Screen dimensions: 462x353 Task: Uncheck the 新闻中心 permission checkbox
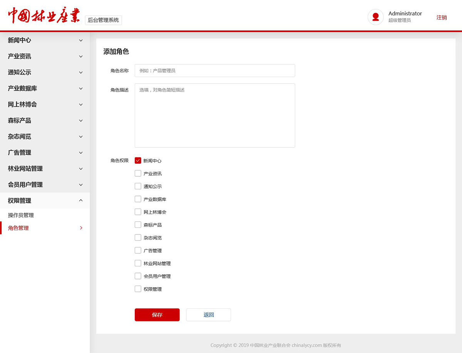pyautogui.click(x=138, y=161)
